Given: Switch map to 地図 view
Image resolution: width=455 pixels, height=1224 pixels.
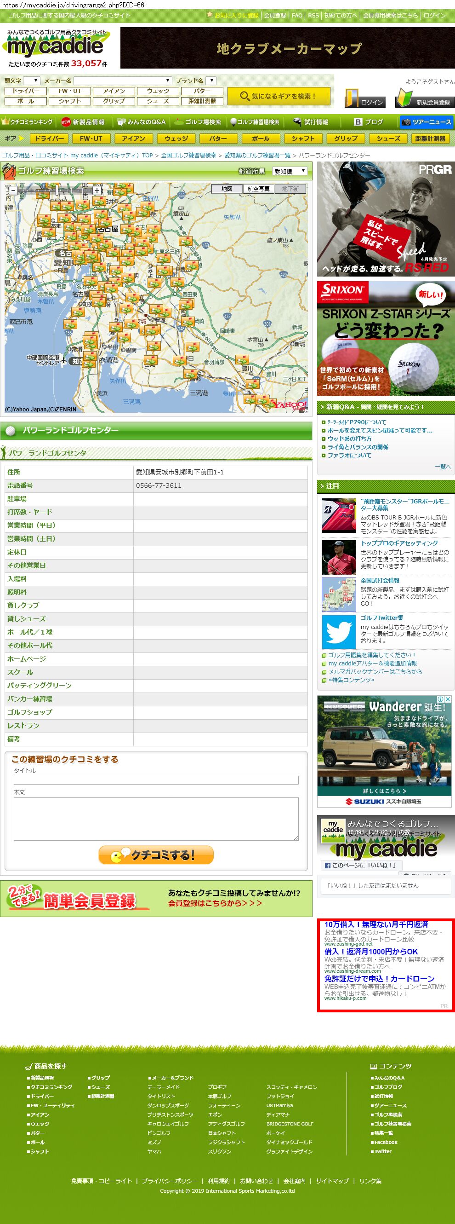Looking at the screenshot, I should (227, 189).
